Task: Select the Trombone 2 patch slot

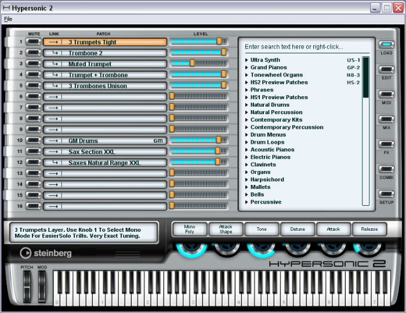Action: [104, 53]
